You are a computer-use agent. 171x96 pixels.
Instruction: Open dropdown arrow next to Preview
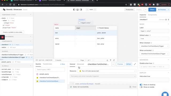click(169, 10)
